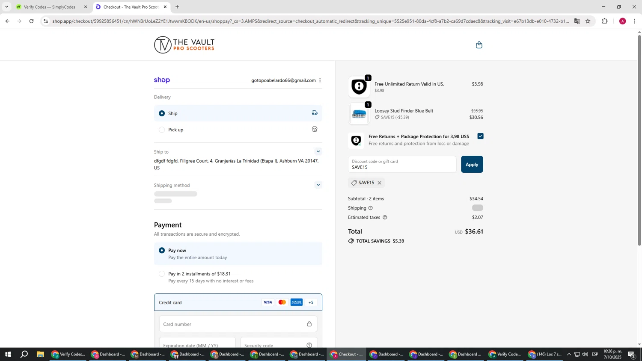This screenshot has height=361, width=642.
Task: Remove the SAVE15 discount code
Action: pos(379,183)
